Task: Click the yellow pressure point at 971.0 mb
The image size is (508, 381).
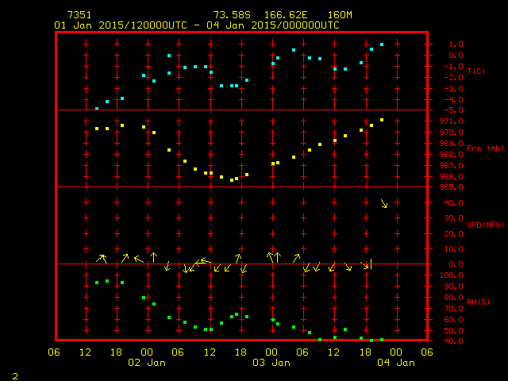Action: [x=382, y=120]
